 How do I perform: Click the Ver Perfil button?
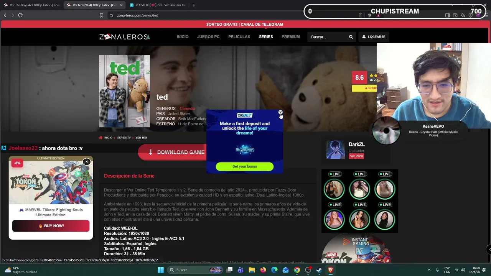(x=356, y=156)
